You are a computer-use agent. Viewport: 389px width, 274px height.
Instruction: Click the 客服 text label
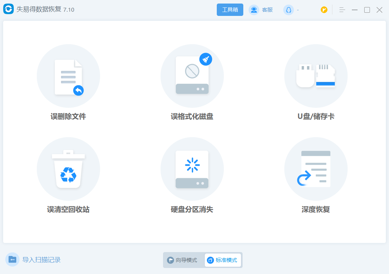(x=267, y=10)
